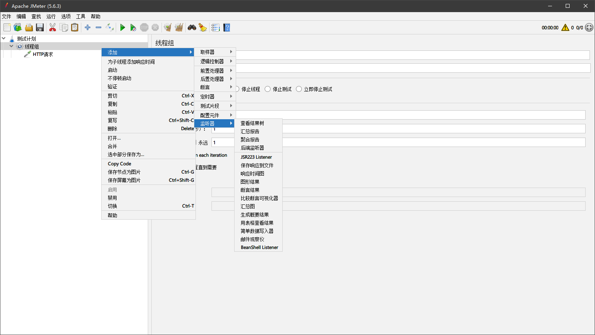Click the Stop sign icon
595x335 pixels.
pyautogui.click(x=144, y=27)
